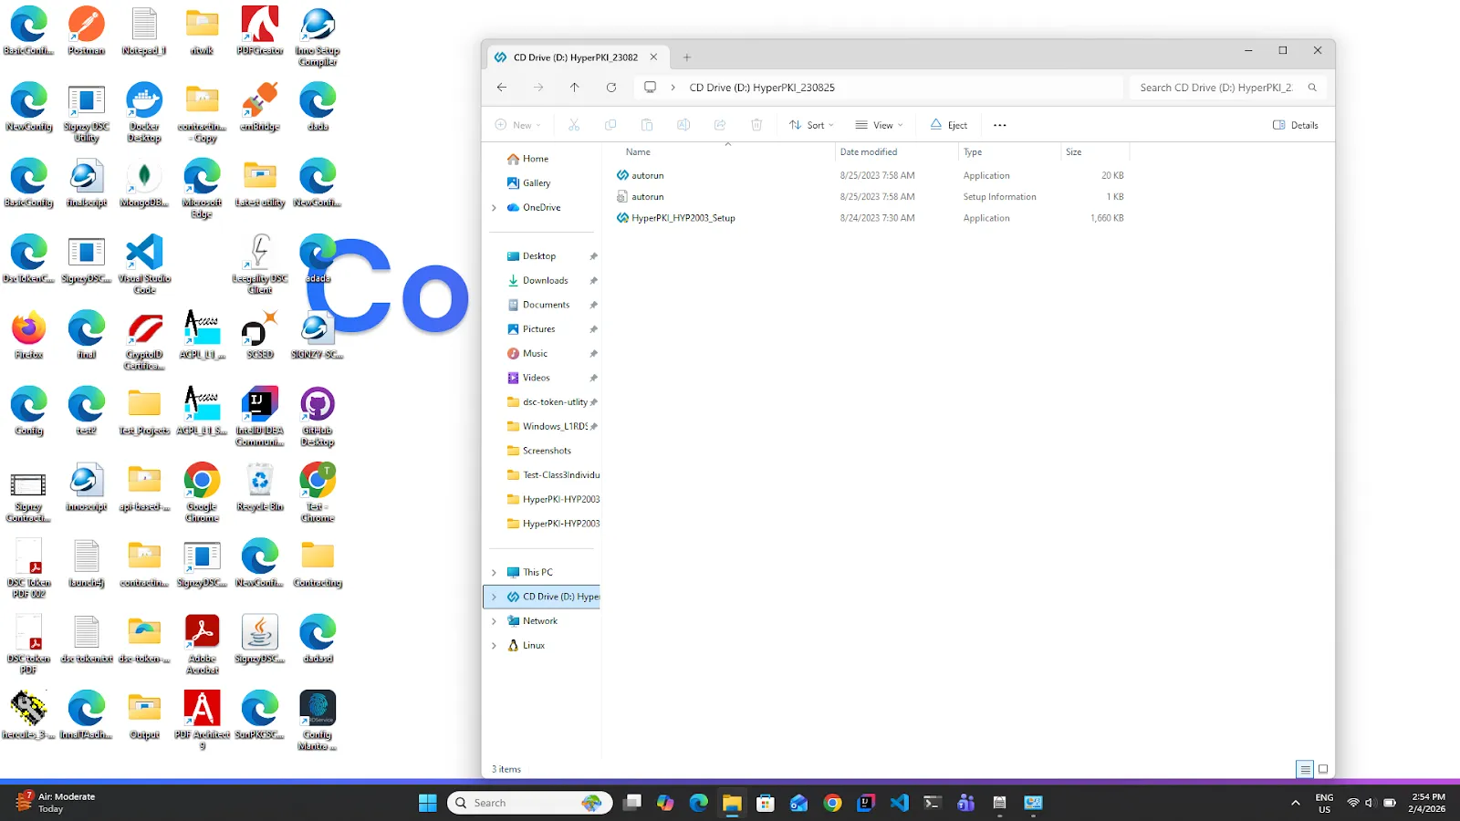Navigate up one folder level
The image size is (1460, 821).
574,88
